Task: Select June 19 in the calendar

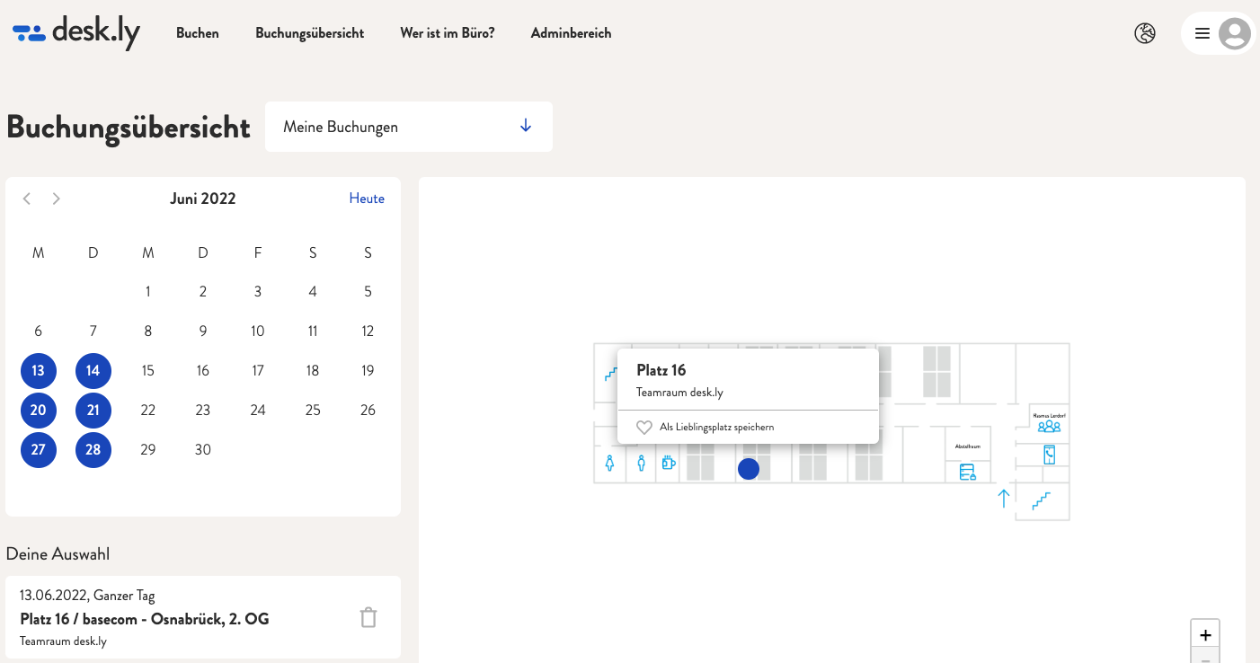Action: tap(368, 371)
